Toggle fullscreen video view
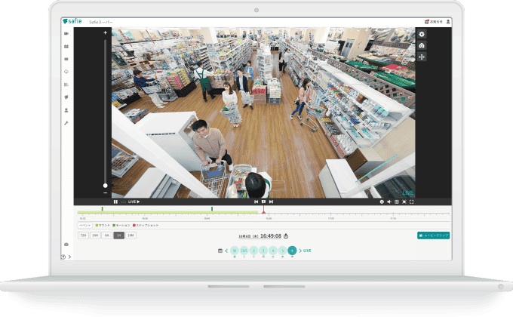 click(x=412, y=202)
